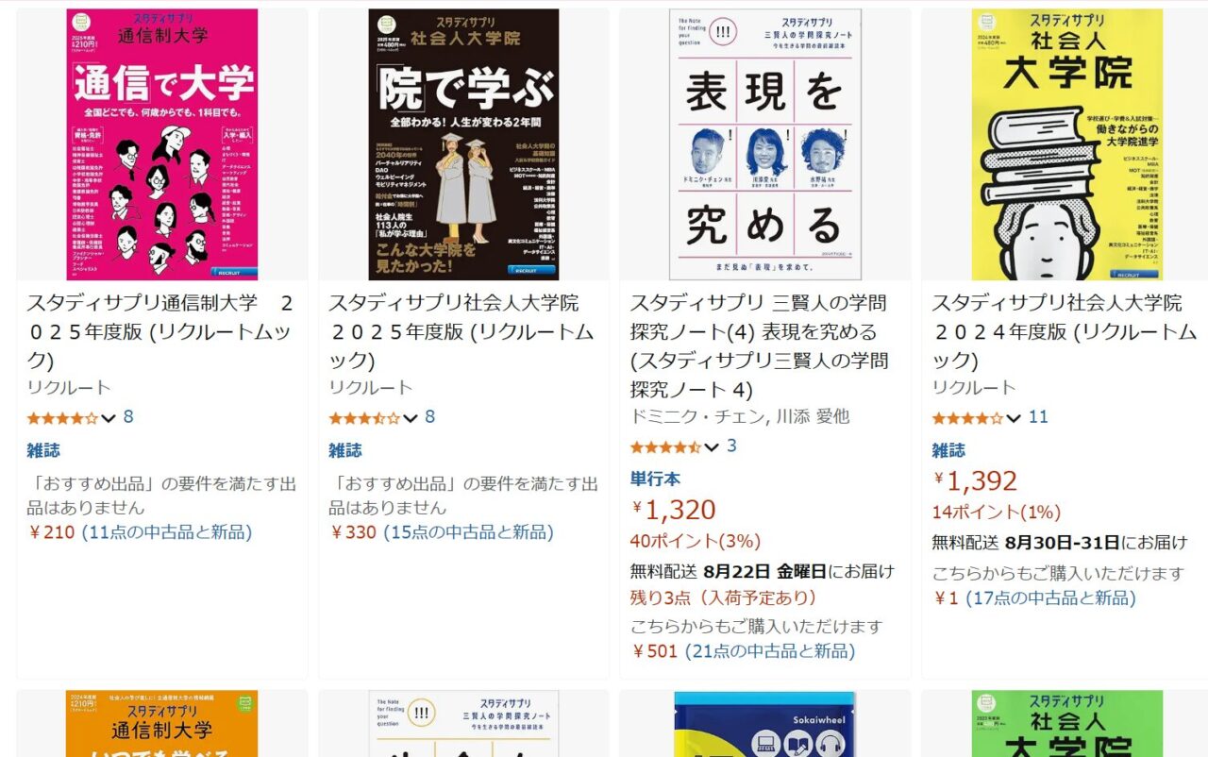Open 21点の中古品と新品 offers link
The image size is (1208, 757).
(x=770, y=651)
